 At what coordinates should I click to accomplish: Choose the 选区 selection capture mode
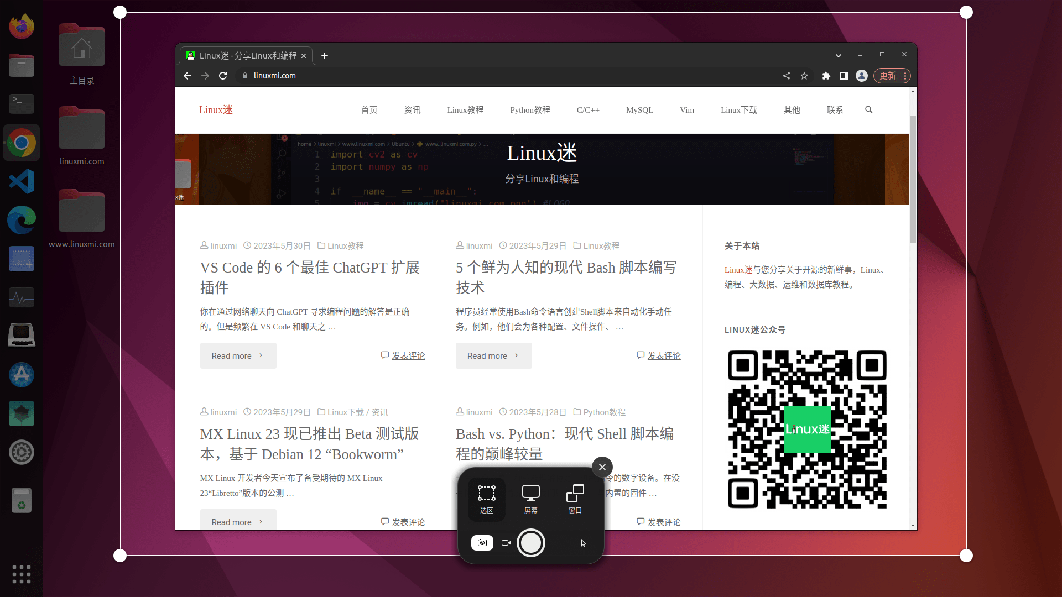pos(486,499)
